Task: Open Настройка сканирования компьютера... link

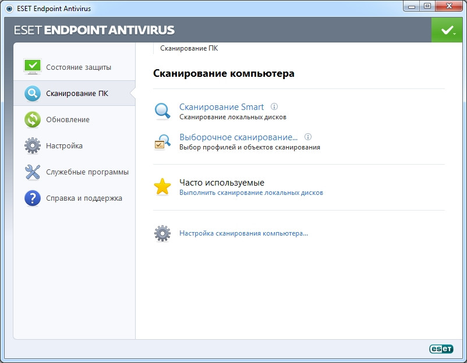Action: (x=243, y=233)
